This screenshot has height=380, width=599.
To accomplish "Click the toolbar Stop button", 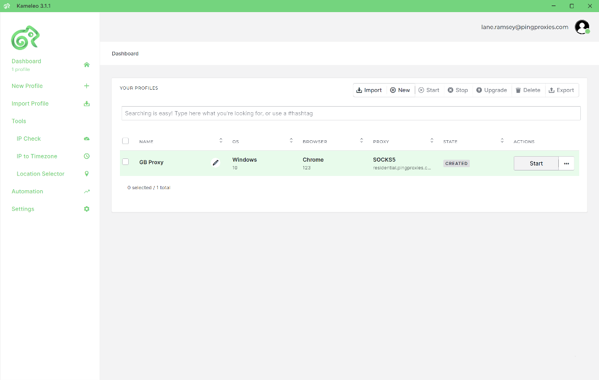I will click(x=458, y=90).
